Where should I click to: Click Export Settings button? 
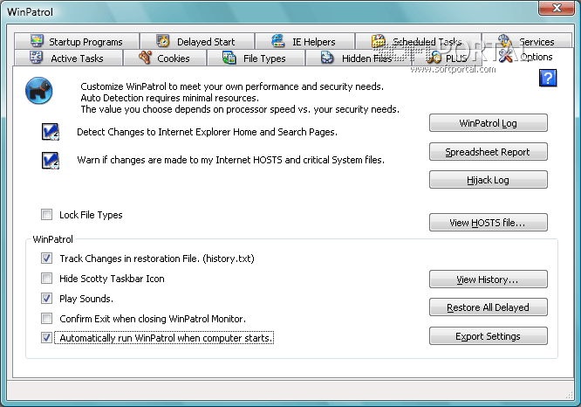coord(488,335)
